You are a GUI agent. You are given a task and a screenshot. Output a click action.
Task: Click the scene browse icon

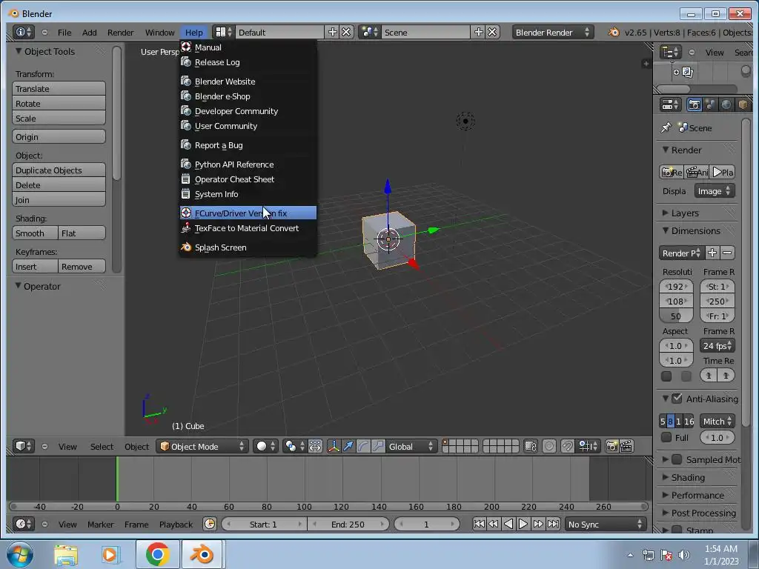371,33
